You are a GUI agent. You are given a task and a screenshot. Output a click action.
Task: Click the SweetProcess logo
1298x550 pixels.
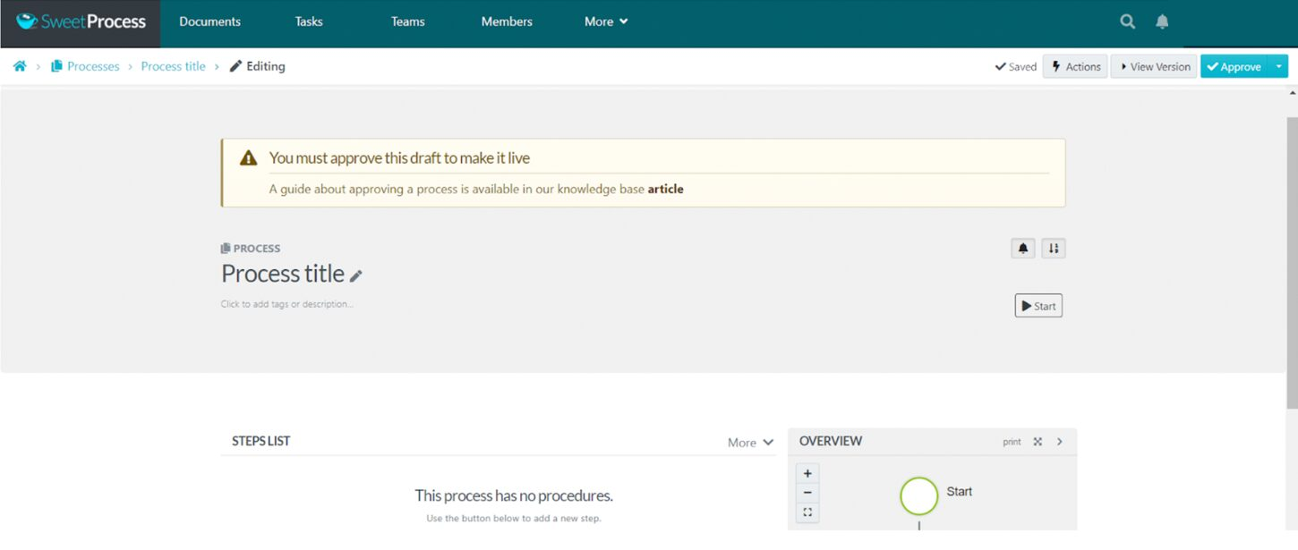coord(81,21)
